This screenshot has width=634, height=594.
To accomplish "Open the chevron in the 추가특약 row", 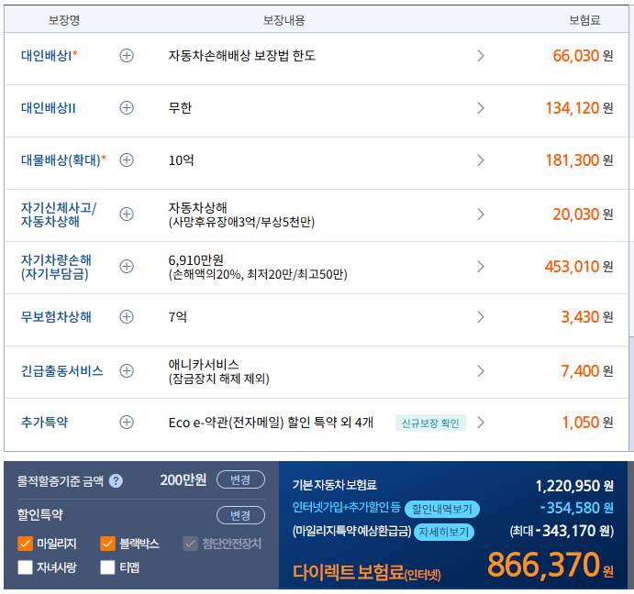I will (x=481, y=423).
